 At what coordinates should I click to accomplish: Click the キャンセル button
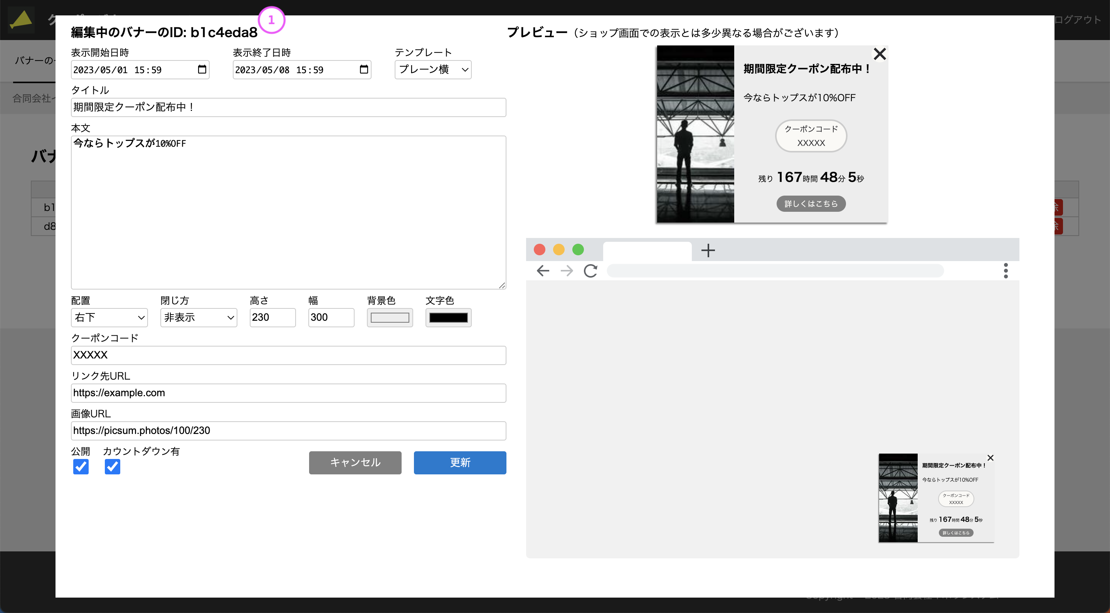coord(355,462)
